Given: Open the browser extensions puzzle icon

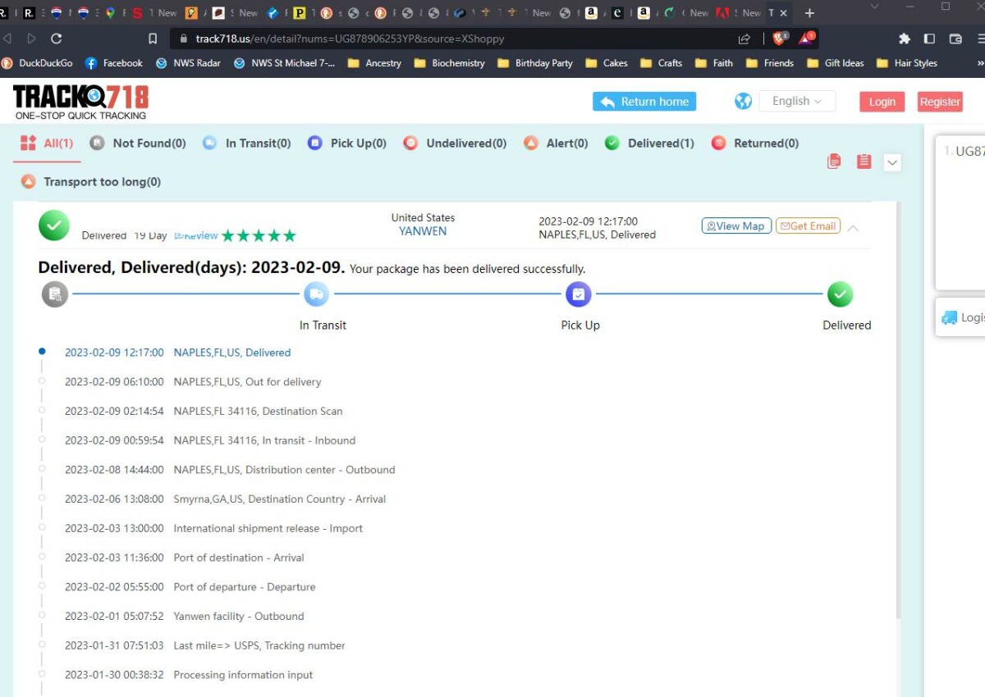Looking at the screenshot, I should [x=904, y=39].
